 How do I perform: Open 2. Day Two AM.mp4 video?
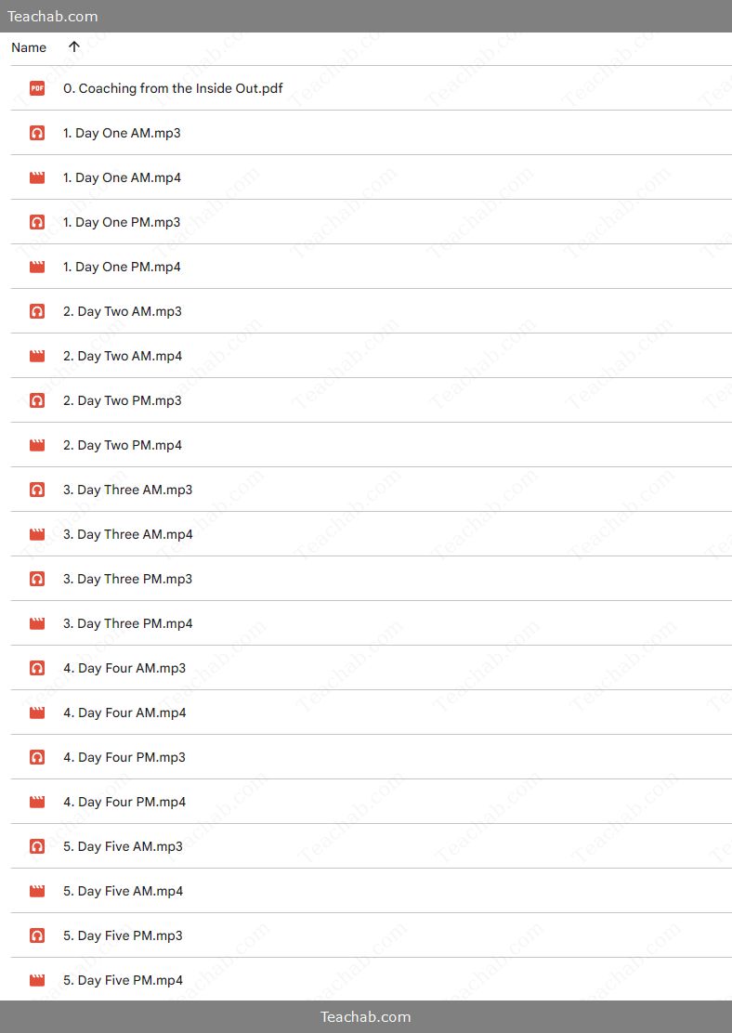point(123,356)
